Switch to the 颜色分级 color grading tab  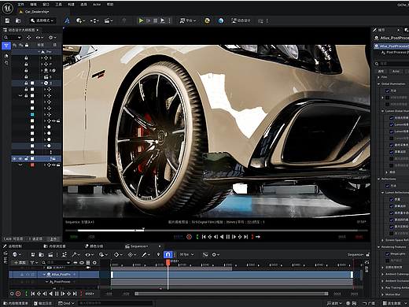coord(94,246)
